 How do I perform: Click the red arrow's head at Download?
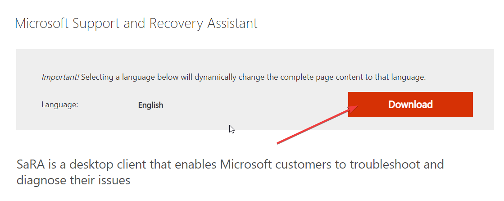pos(353,108)
